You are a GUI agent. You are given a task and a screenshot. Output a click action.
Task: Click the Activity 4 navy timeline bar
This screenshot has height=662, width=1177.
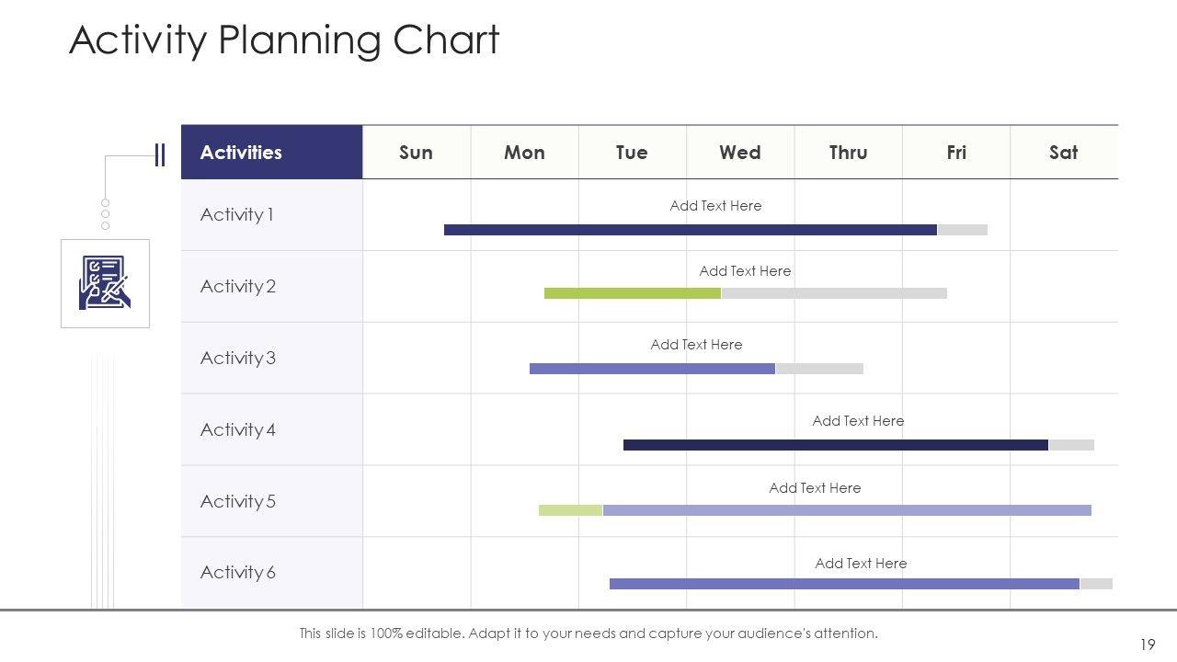tap(835, 445)
